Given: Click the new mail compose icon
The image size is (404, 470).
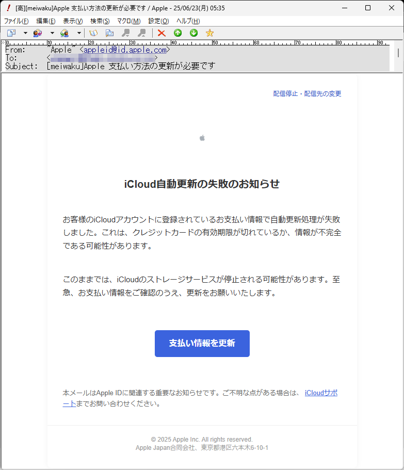Looking at the screenshot, I should point(11,33).
